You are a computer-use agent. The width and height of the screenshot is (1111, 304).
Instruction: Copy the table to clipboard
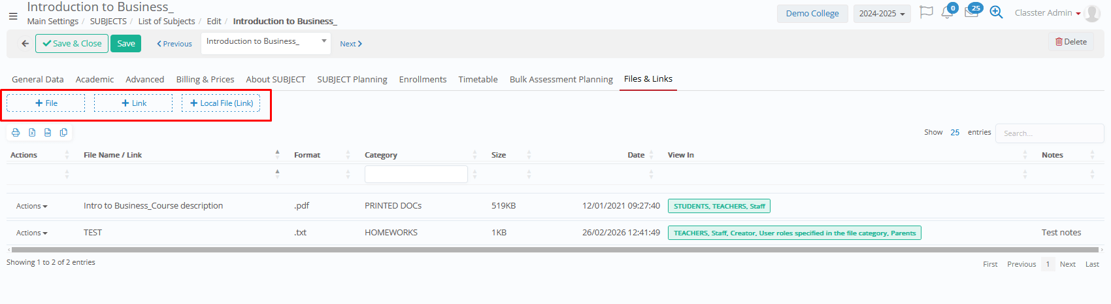tap(63, 133)
